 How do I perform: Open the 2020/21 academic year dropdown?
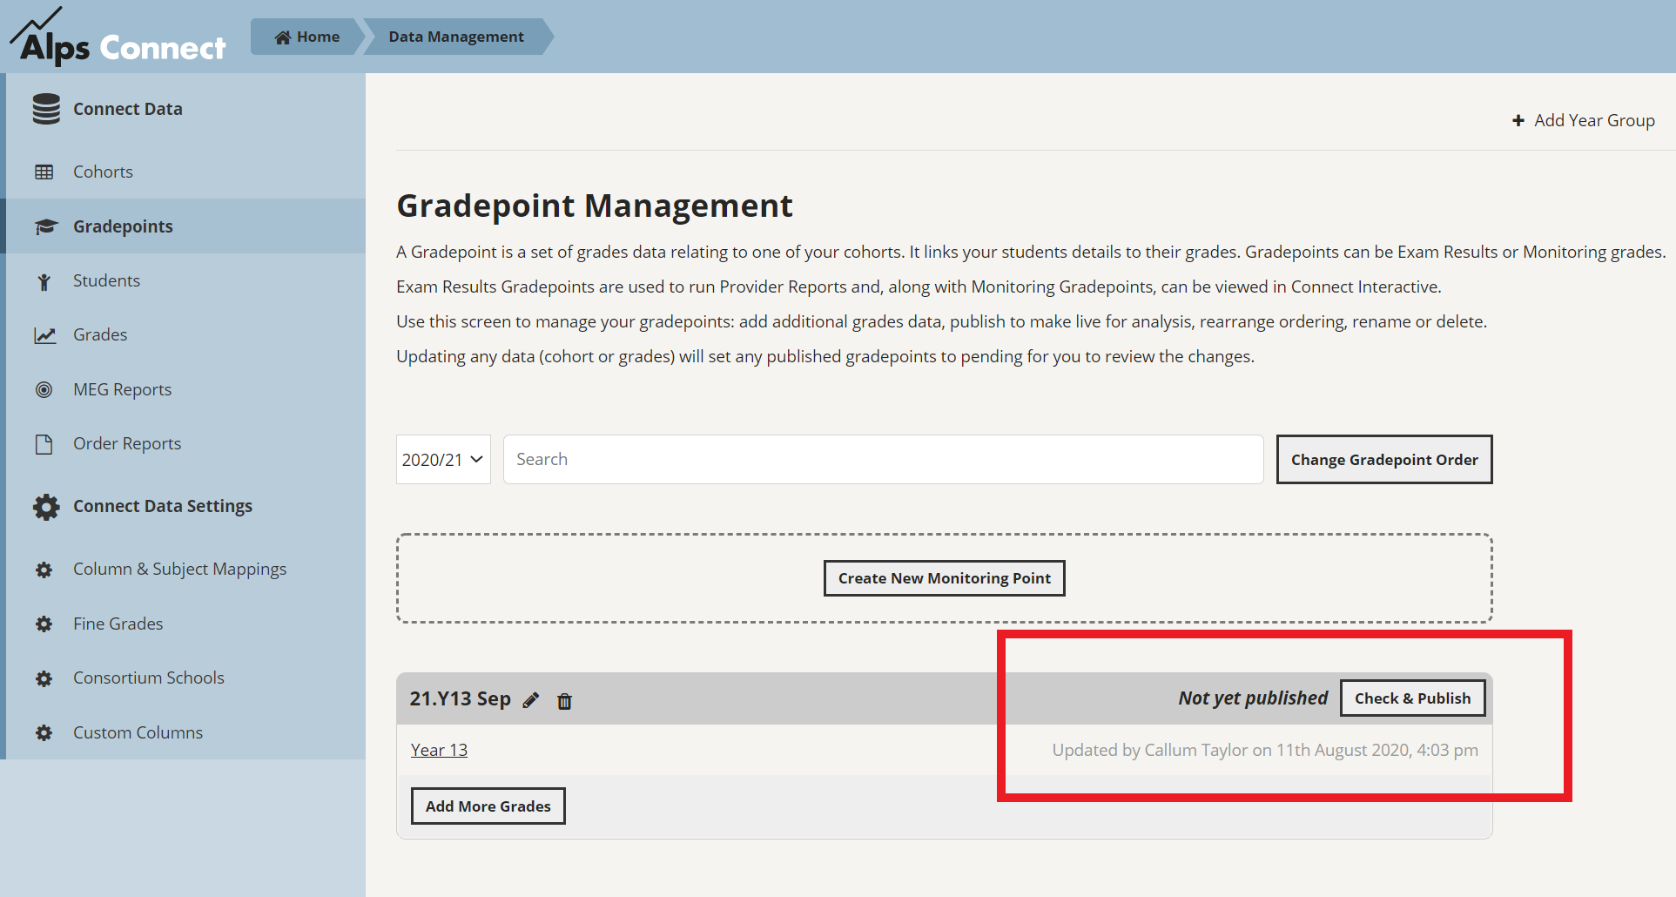click(443, 460)
